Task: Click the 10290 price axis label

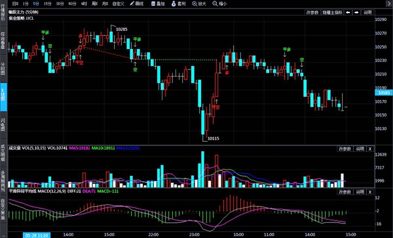Action: (381, 20)
